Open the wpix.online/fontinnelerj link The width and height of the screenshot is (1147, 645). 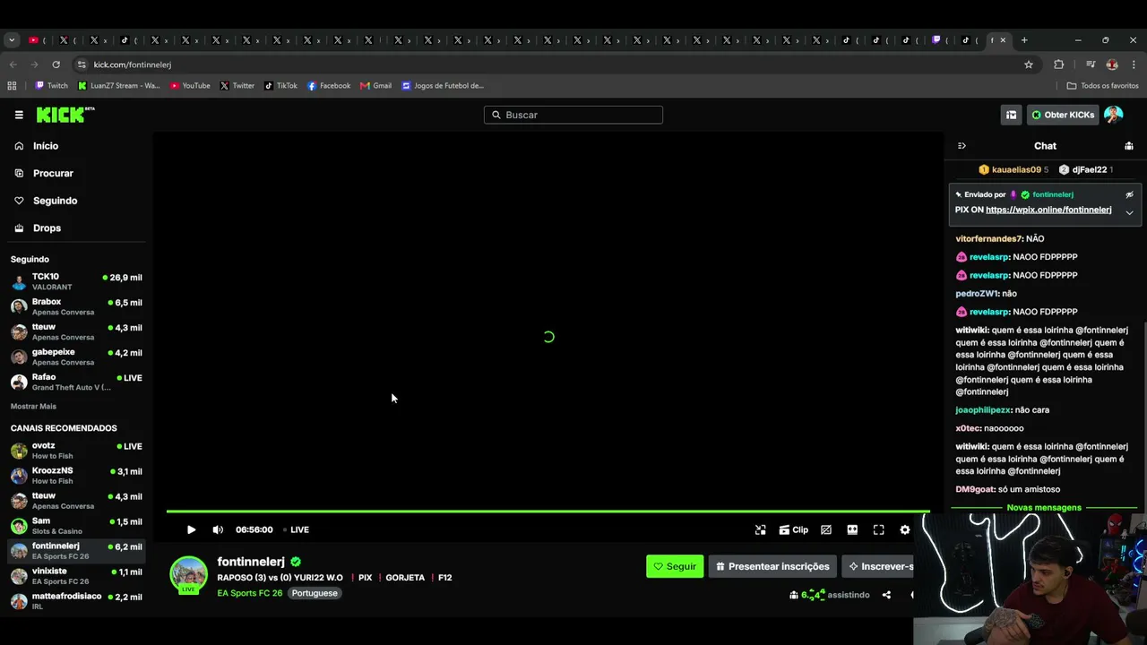[1048, 210]
